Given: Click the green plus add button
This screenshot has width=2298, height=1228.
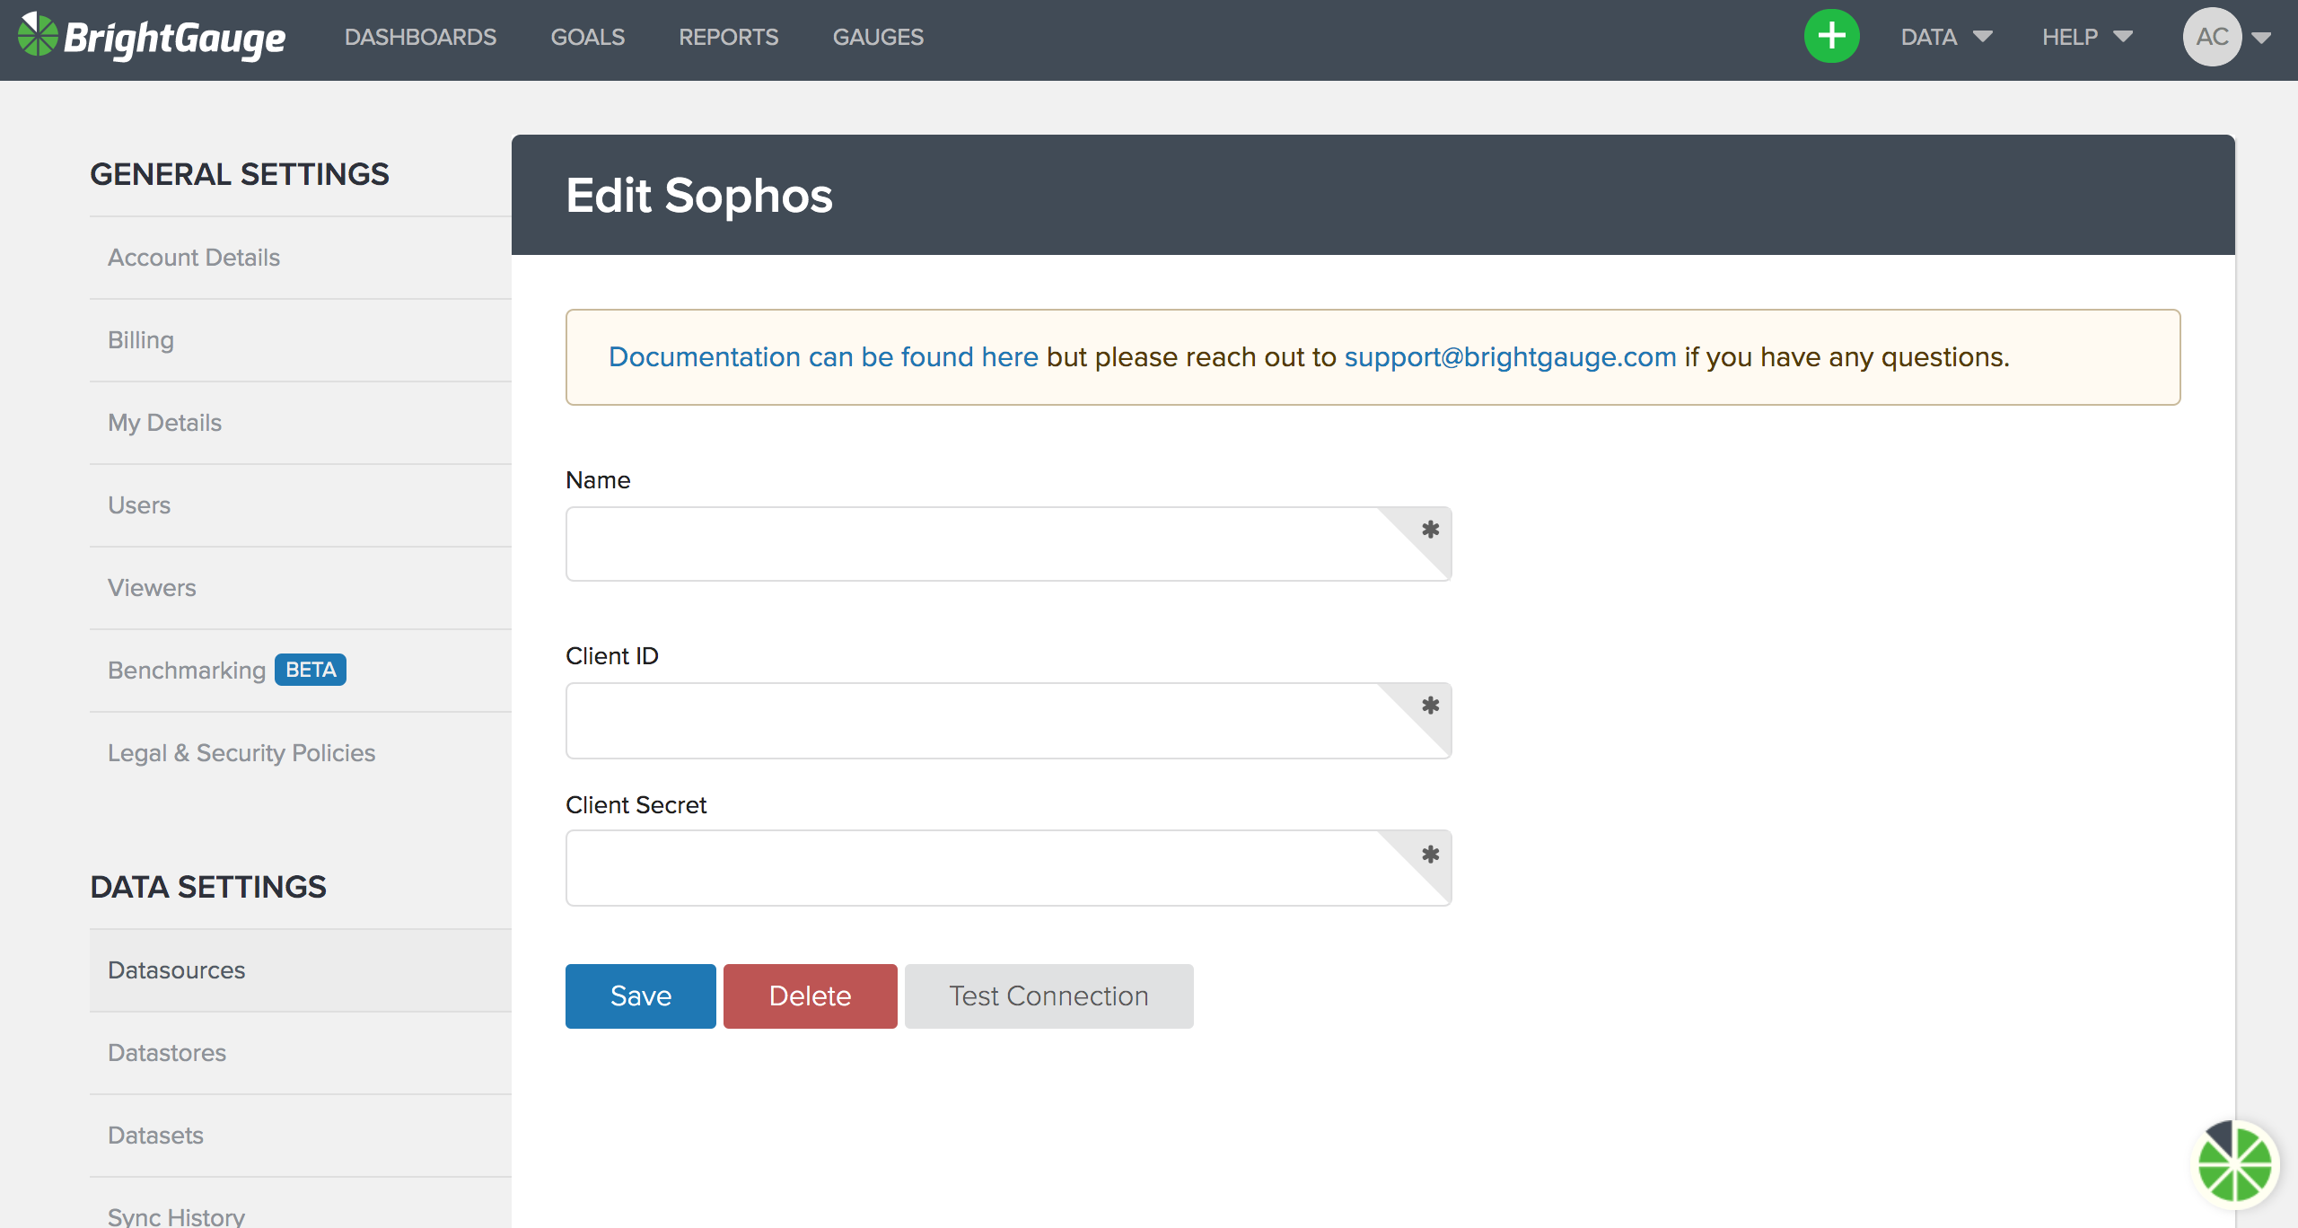Looking at the screenshot, I should (1831, 37).
